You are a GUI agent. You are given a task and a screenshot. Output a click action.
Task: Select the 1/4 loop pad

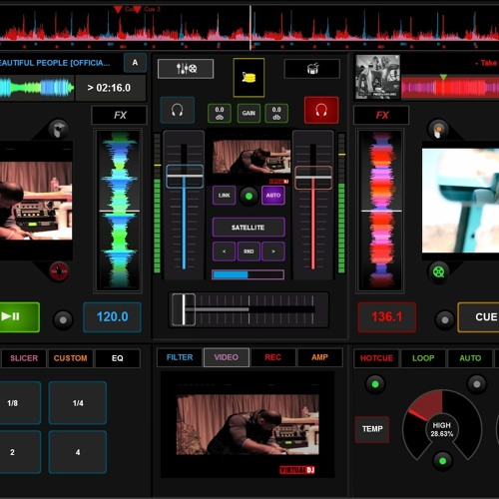click(78, 403)
